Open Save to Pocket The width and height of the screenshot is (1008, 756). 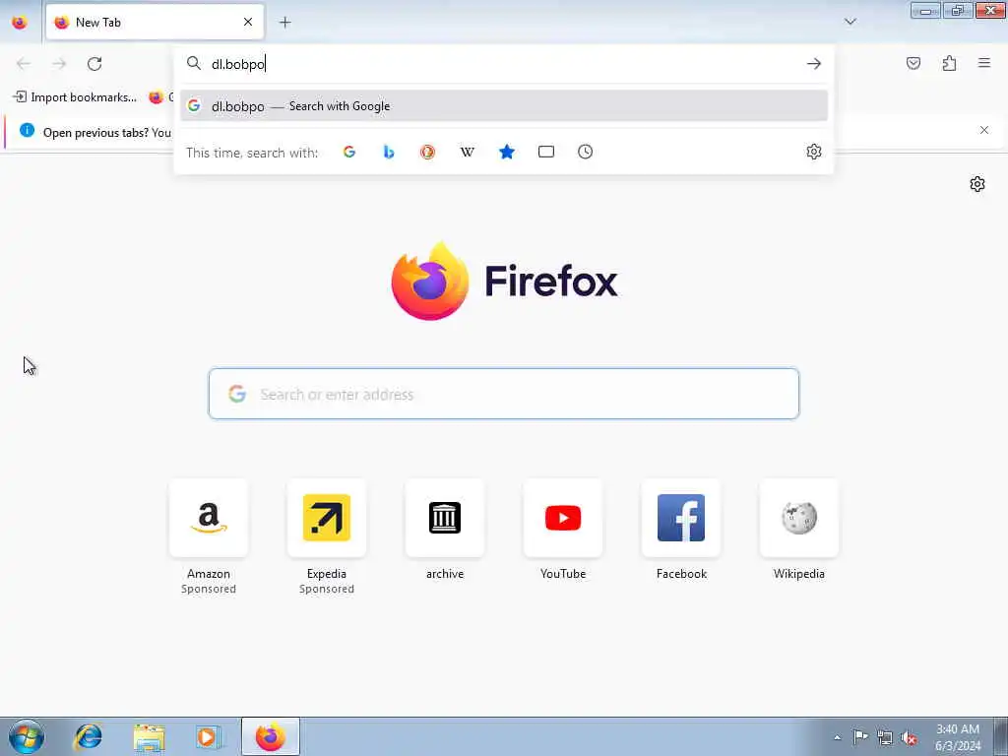pos(913,63)
